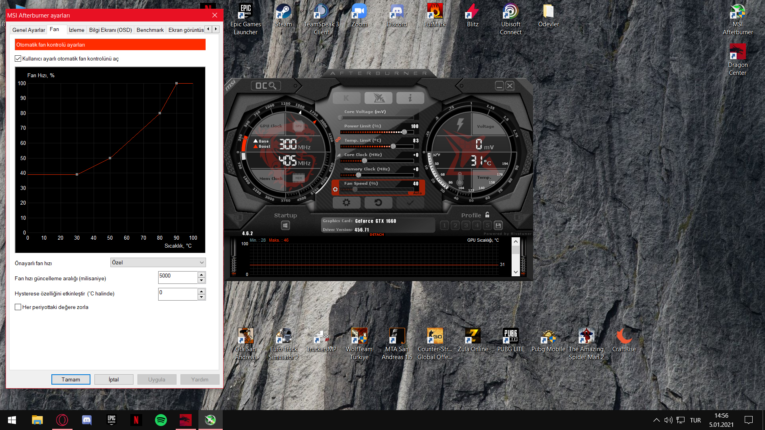Click the Power Limit slider handle
Viewport: 765px width, 430px height.
tap(404, 132)
